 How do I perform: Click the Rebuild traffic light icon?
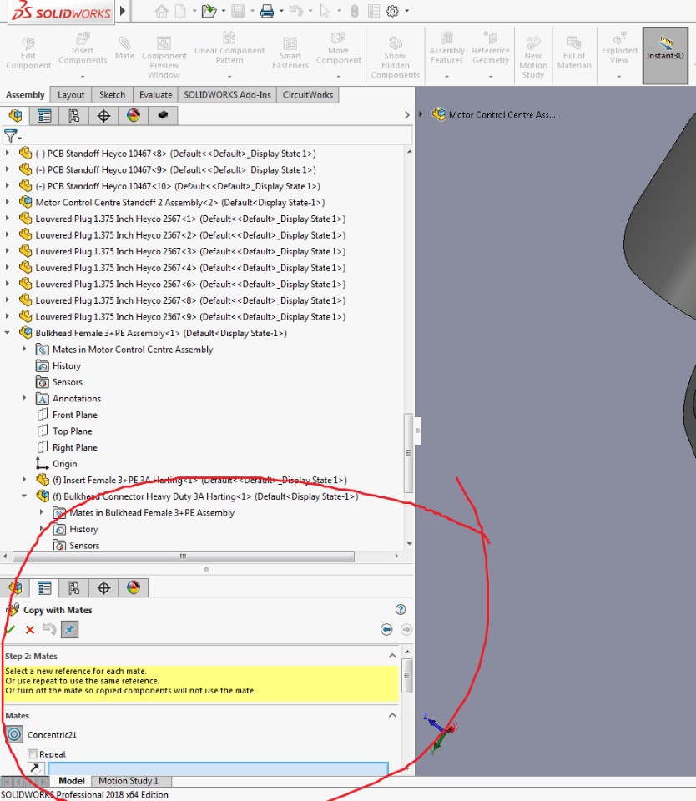tap(354, 11)
